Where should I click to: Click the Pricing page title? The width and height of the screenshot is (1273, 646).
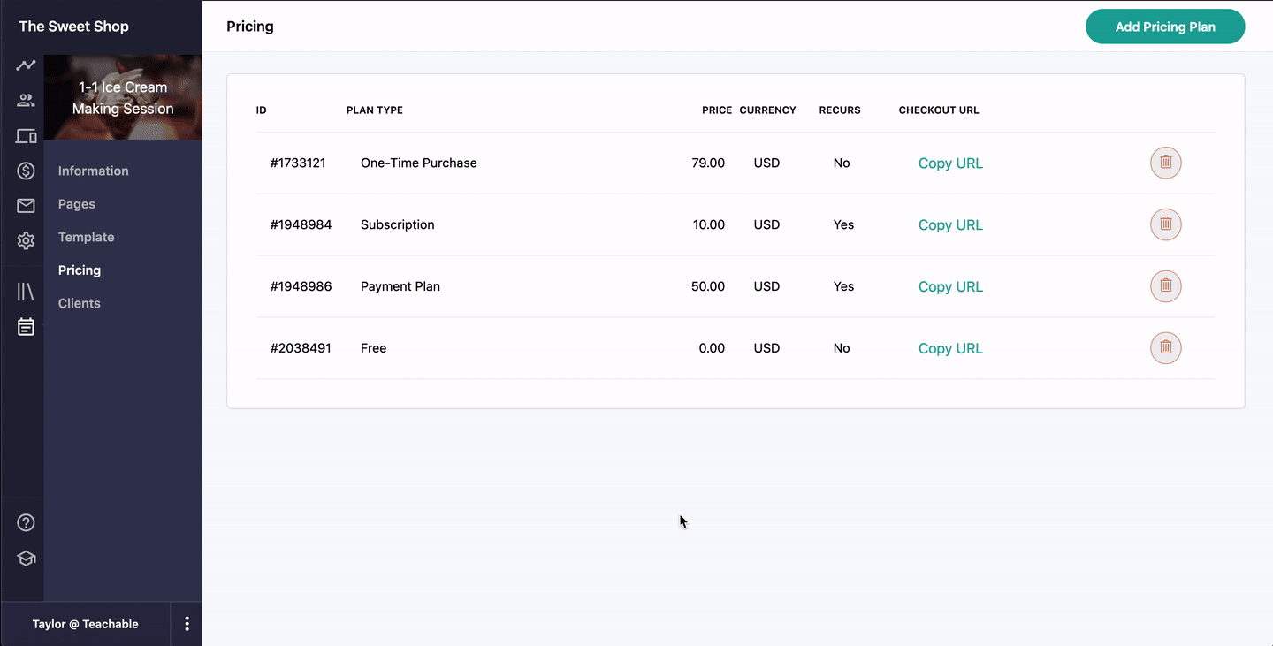pyautogui.click(x=250, y=27)
